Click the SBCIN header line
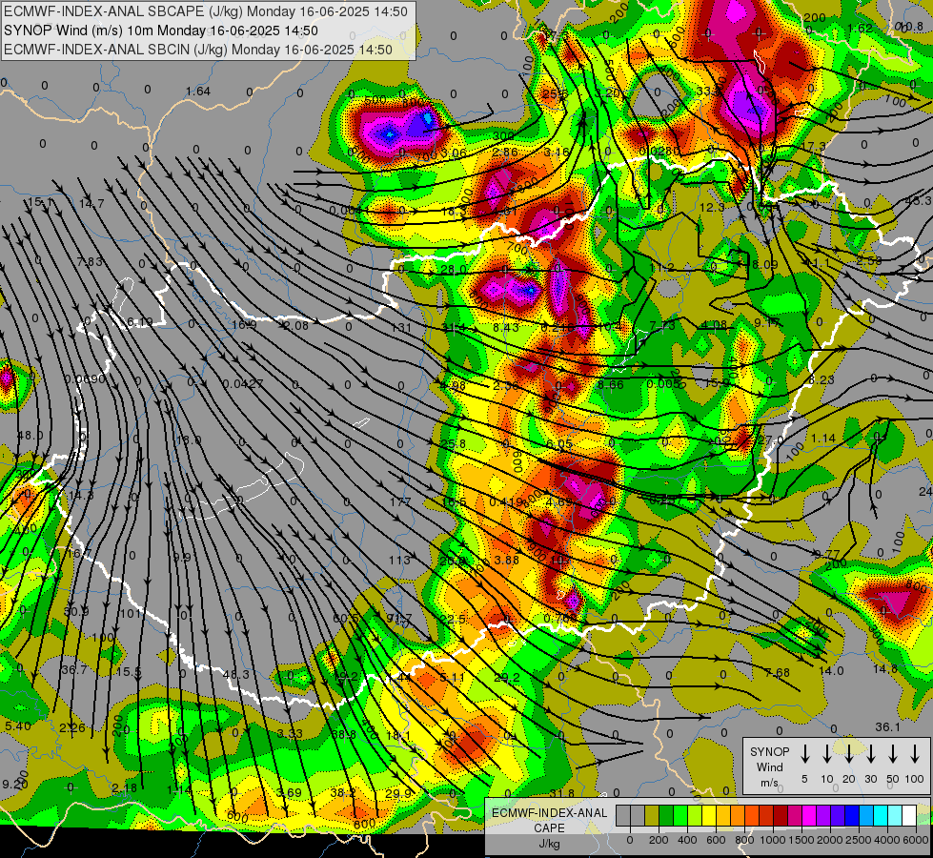933x858 pixels. [x=198, y=50]
